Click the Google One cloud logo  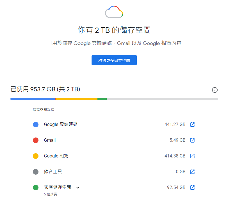114,12
